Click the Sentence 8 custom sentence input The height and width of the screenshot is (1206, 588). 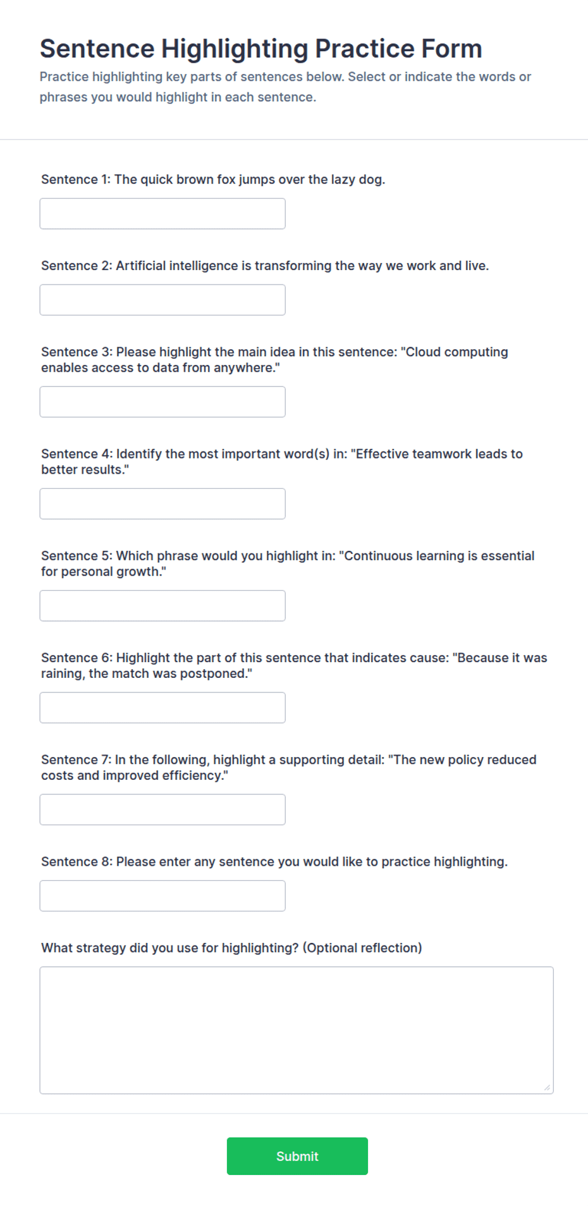(x=162, y=895)
